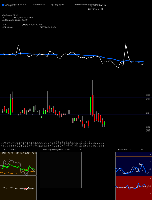Image resolution: width=152 pixels, height=200 pixels.
Task: Click the '26.1' price axis label
Action: coord(147,113)
